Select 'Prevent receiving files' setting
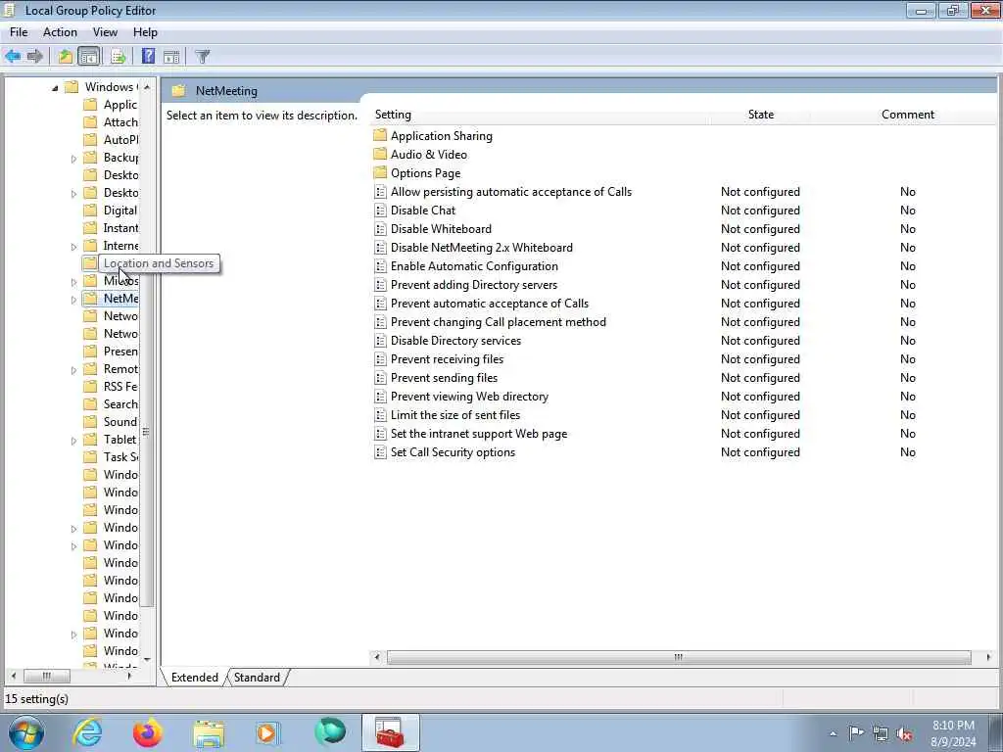Viewport: 1003px width, 752px height. coord(447,358)
